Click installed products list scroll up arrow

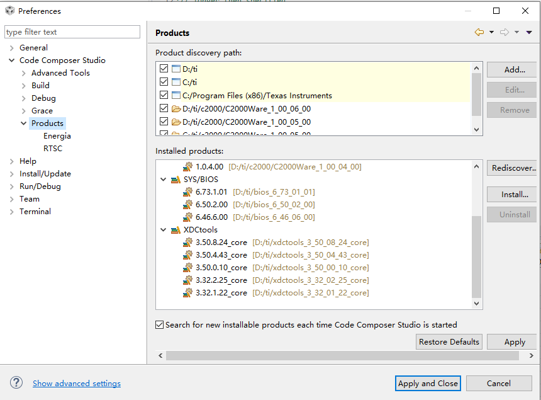point(476,166)
